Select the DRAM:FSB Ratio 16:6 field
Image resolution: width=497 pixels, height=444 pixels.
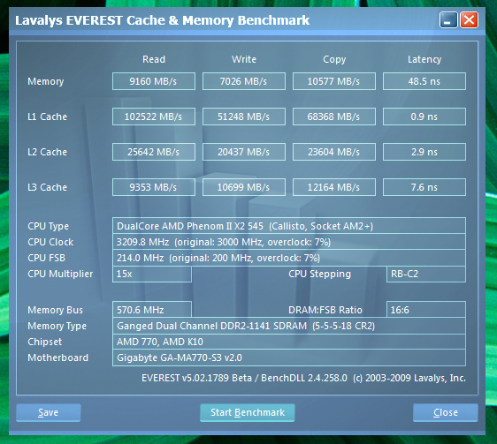click(x=426, y=310)
